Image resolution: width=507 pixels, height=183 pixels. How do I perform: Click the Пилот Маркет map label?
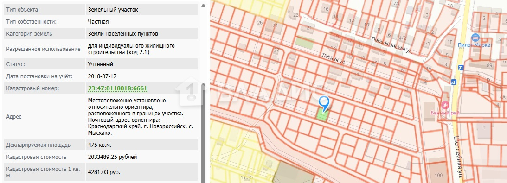point(475,45)
